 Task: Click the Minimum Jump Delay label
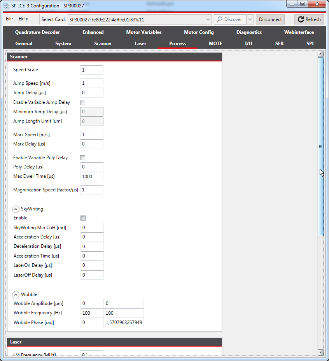(40, 112)
